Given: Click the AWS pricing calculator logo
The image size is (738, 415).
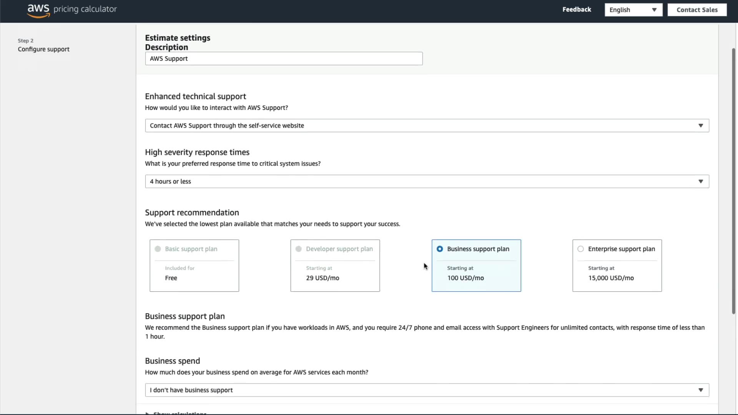Looking at the screenshot, I should point(72,10).
